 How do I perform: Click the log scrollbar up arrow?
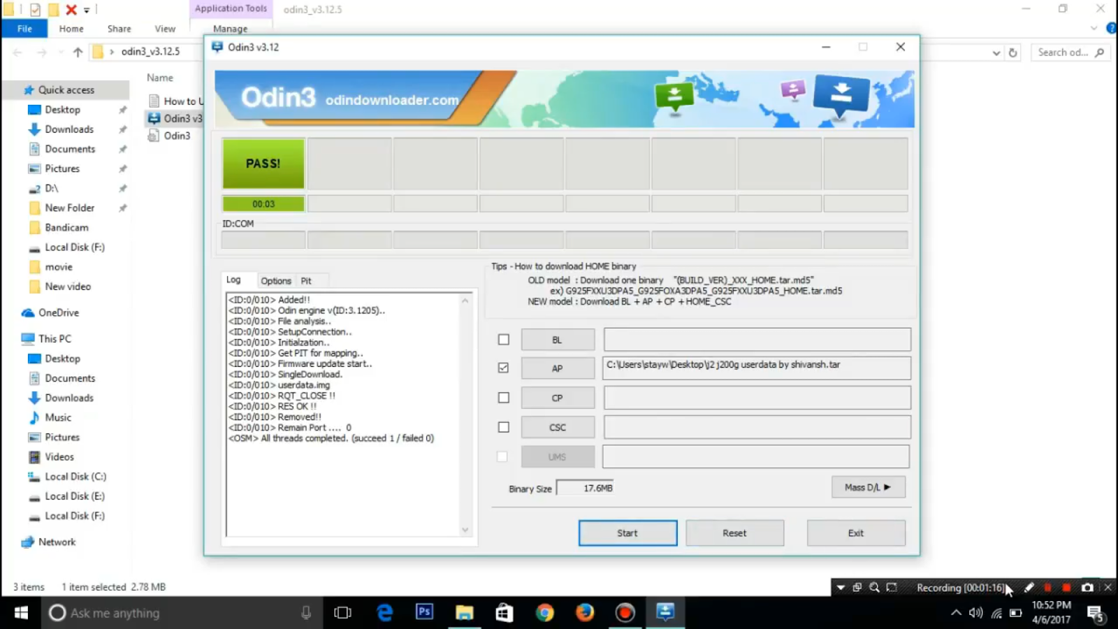click(x=465, y=300)
